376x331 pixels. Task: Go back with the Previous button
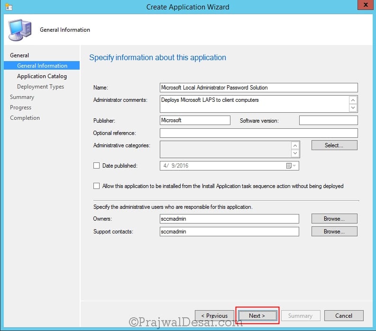tap(214, 316)
